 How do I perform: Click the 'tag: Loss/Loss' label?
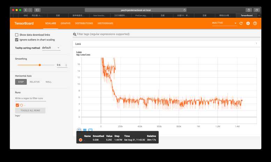[x=83, y=55]
